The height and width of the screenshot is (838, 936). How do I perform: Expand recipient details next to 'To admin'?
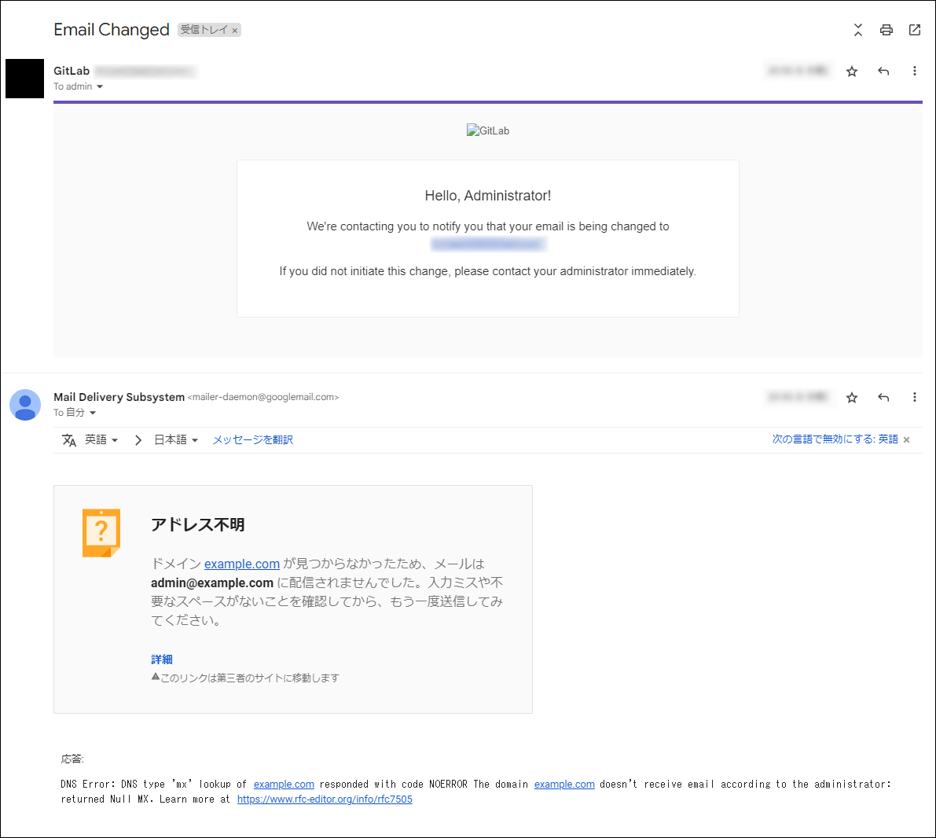(100, 87)
